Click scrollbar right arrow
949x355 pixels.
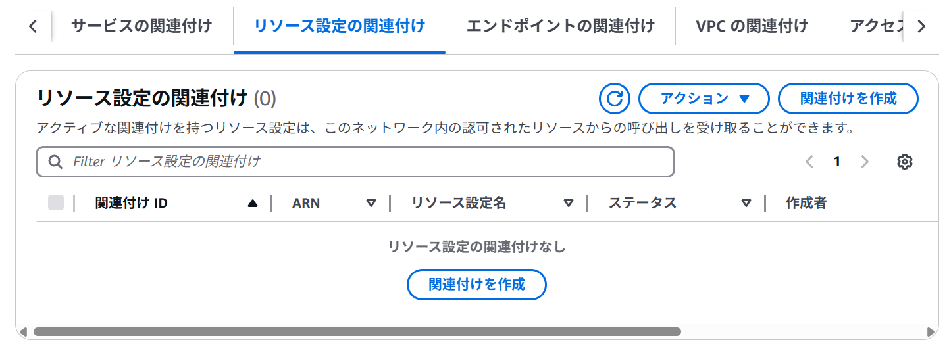tap(931, 332)
